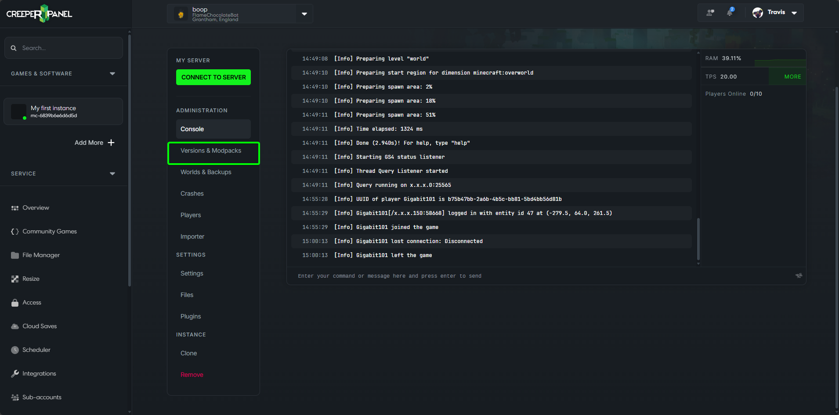
Task: Select the Resize icon
Action: tap(14, 279)
